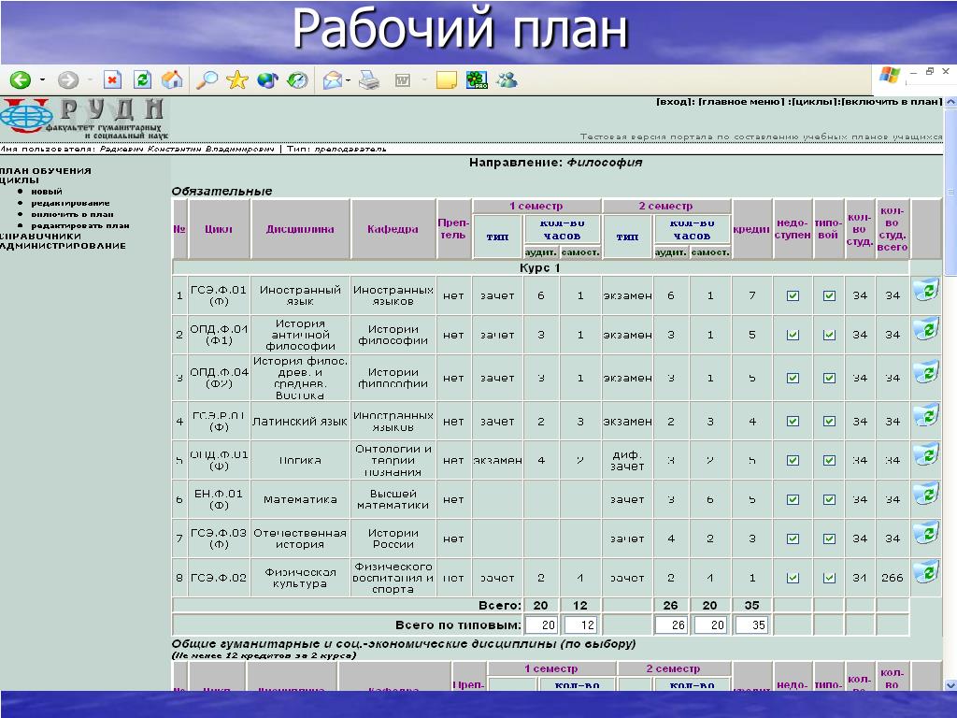Click [вход] link in top navigation
Viewport: 957px width, 718px height.
pyautogui.click(x=675, y=102)
